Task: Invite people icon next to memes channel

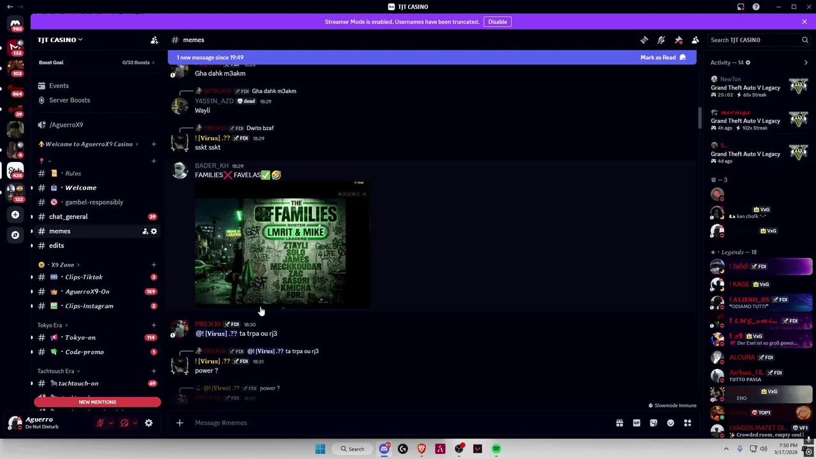Action: (145, 231)
